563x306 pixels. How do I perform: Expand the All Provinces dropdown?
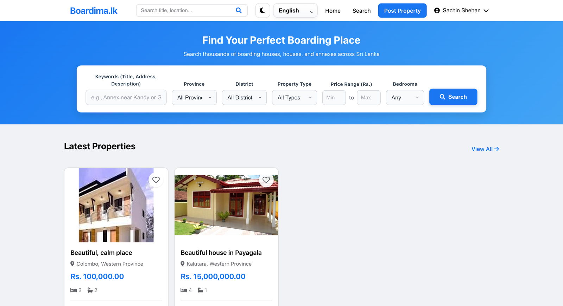(194, 97)
